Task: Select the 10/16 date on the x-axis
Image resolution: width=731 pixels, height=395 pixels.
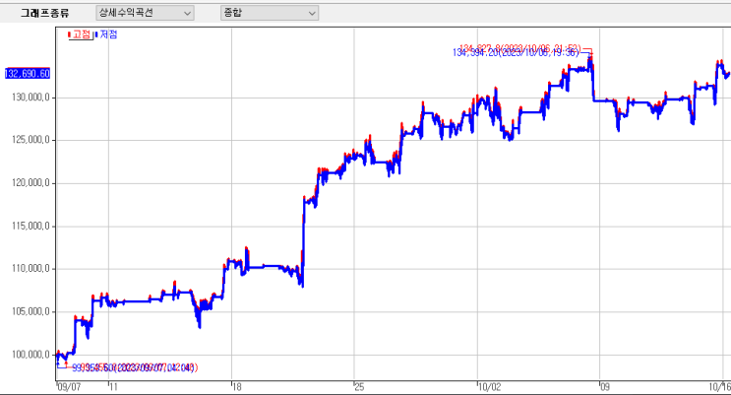Action: pos(719,387)
